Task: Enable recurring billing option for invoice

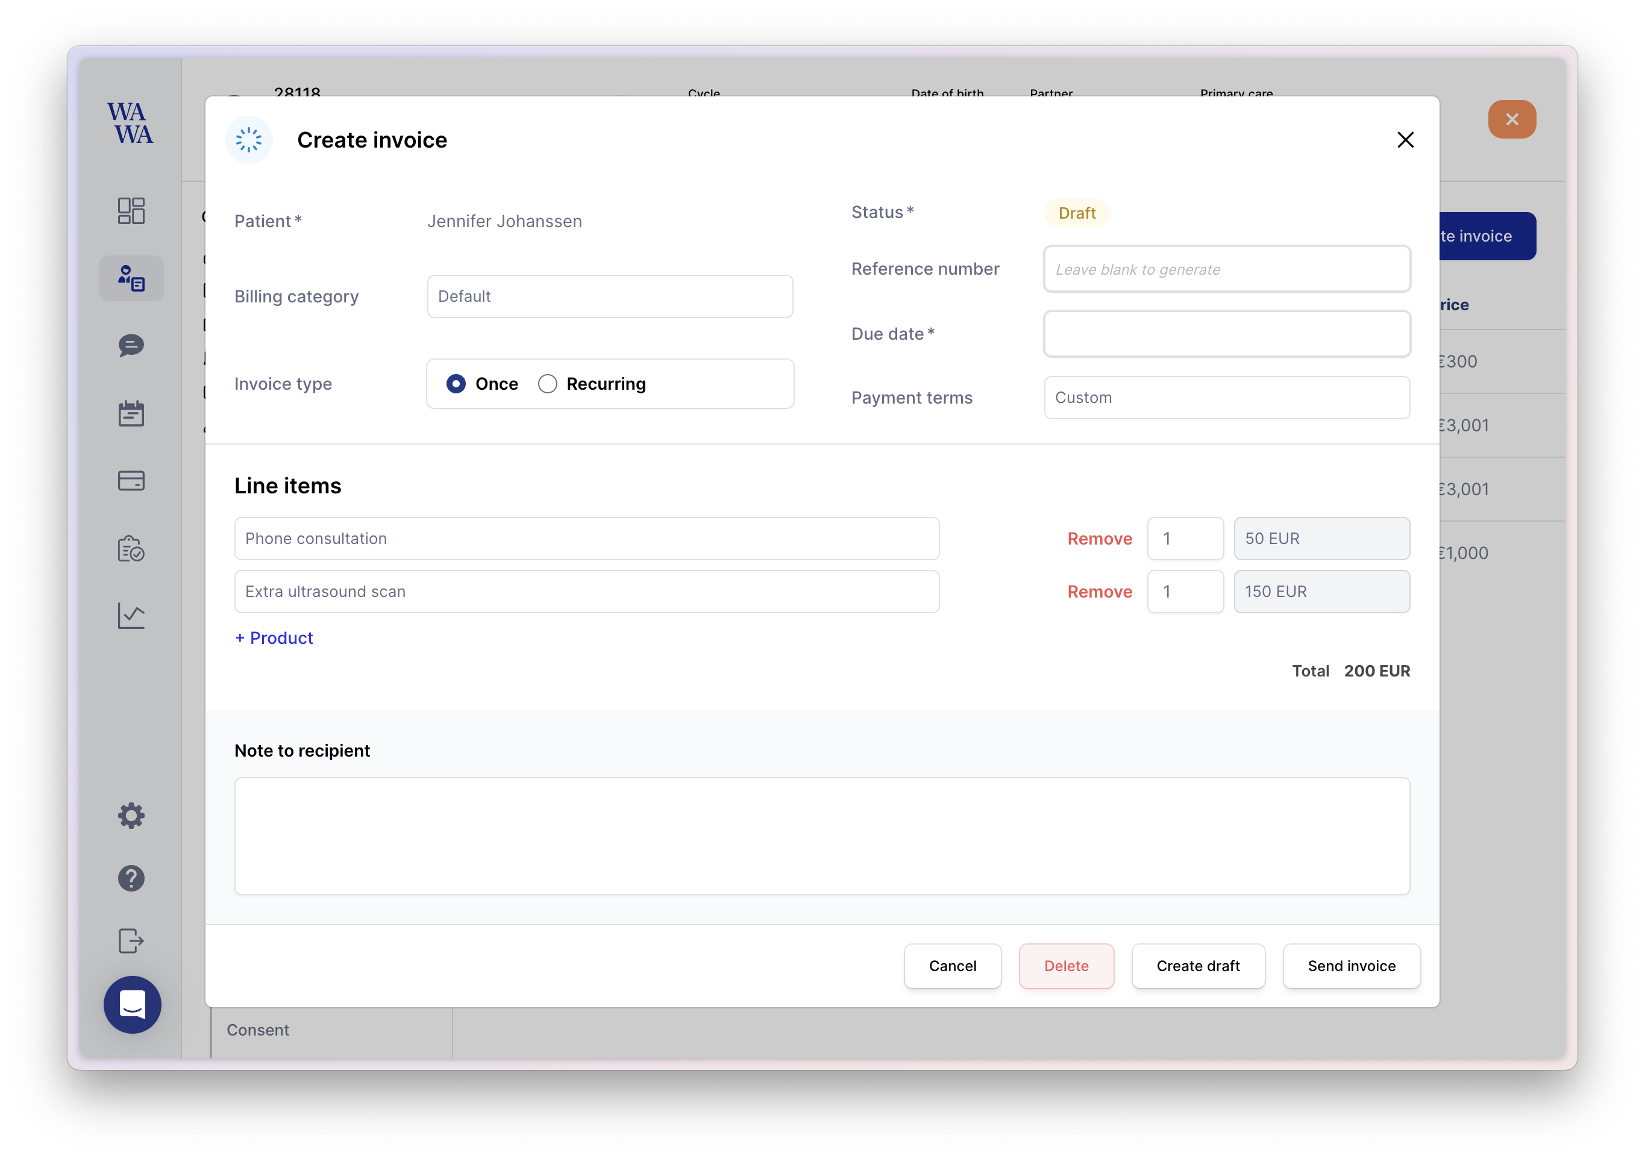Action: 547,384
